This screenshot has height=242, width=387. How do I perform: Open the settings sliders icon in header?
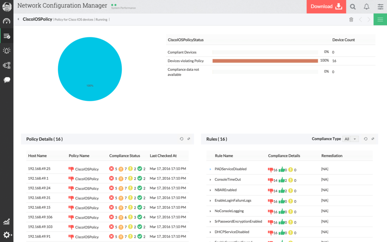pos(380,6)
